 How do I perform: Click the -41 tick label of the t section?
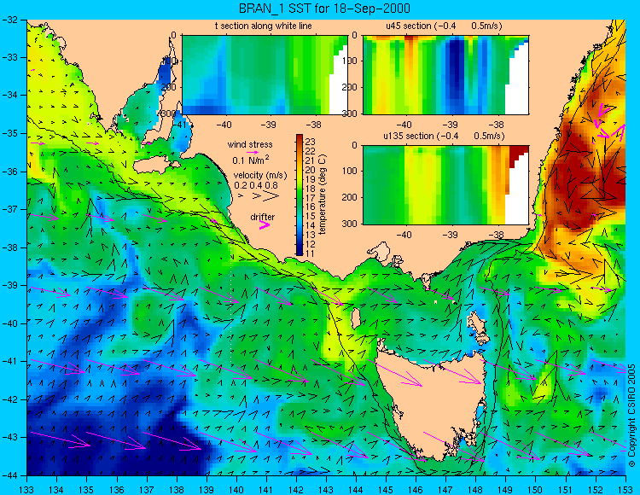[179, 125]
